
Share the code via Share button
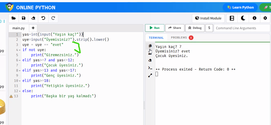[175, 28]
